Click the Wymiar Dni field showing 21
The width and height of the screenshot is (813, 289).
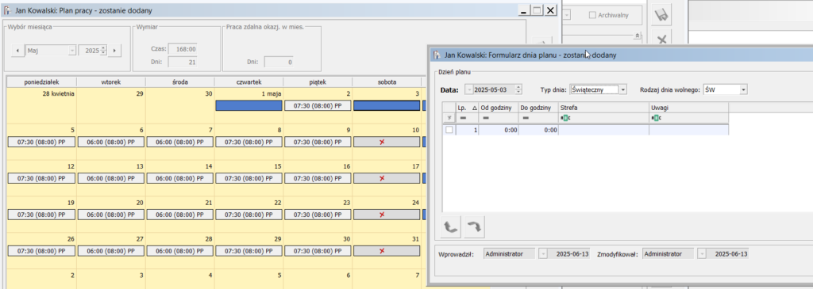coord(183,62)
